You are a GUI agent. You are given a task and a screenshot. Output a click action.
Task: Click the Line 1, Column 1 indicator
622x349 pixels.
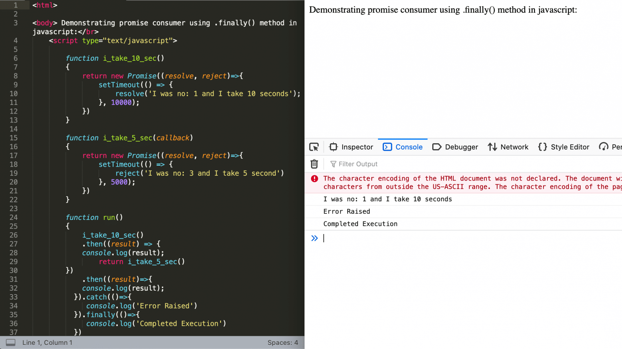click(x=47, y=342)
